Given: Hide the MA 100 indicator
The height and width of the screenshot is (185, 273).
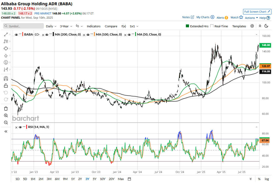Looking at the screenshot, I should coord(88,34).
